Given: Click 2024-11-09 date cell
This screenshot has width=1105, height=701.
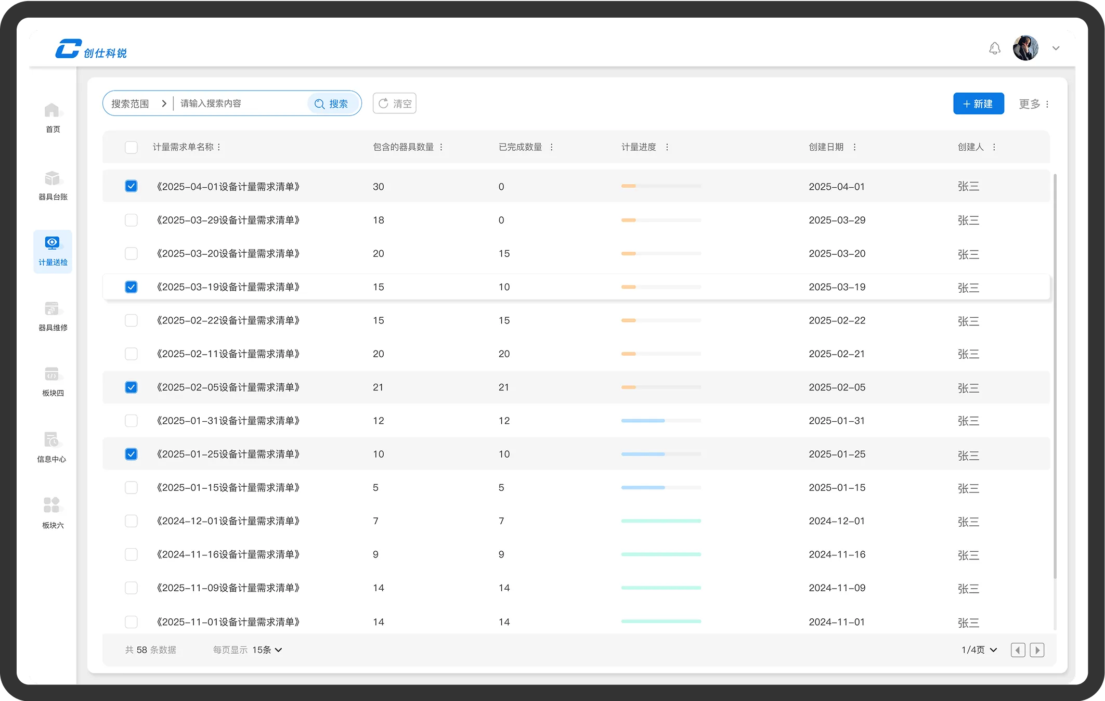Looking at the screenshot, I should 837,588.
